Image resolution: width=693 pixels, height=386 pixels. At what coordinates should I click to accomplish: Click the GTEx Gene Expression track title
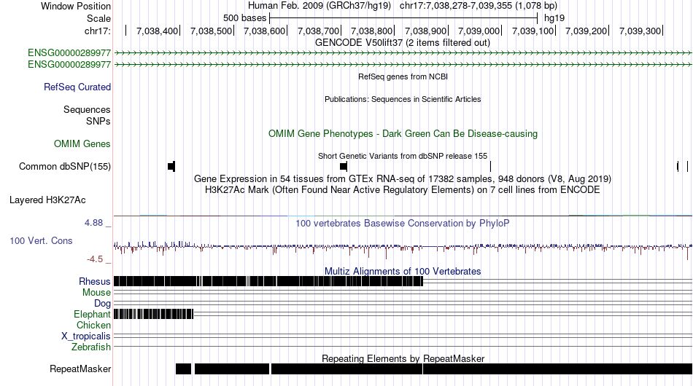pos(403,178)
